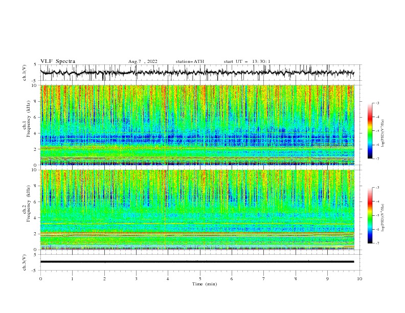Screen dimensions: 405x313
Task: Click the "6" tick on Time axis
Action: (232, 279)
